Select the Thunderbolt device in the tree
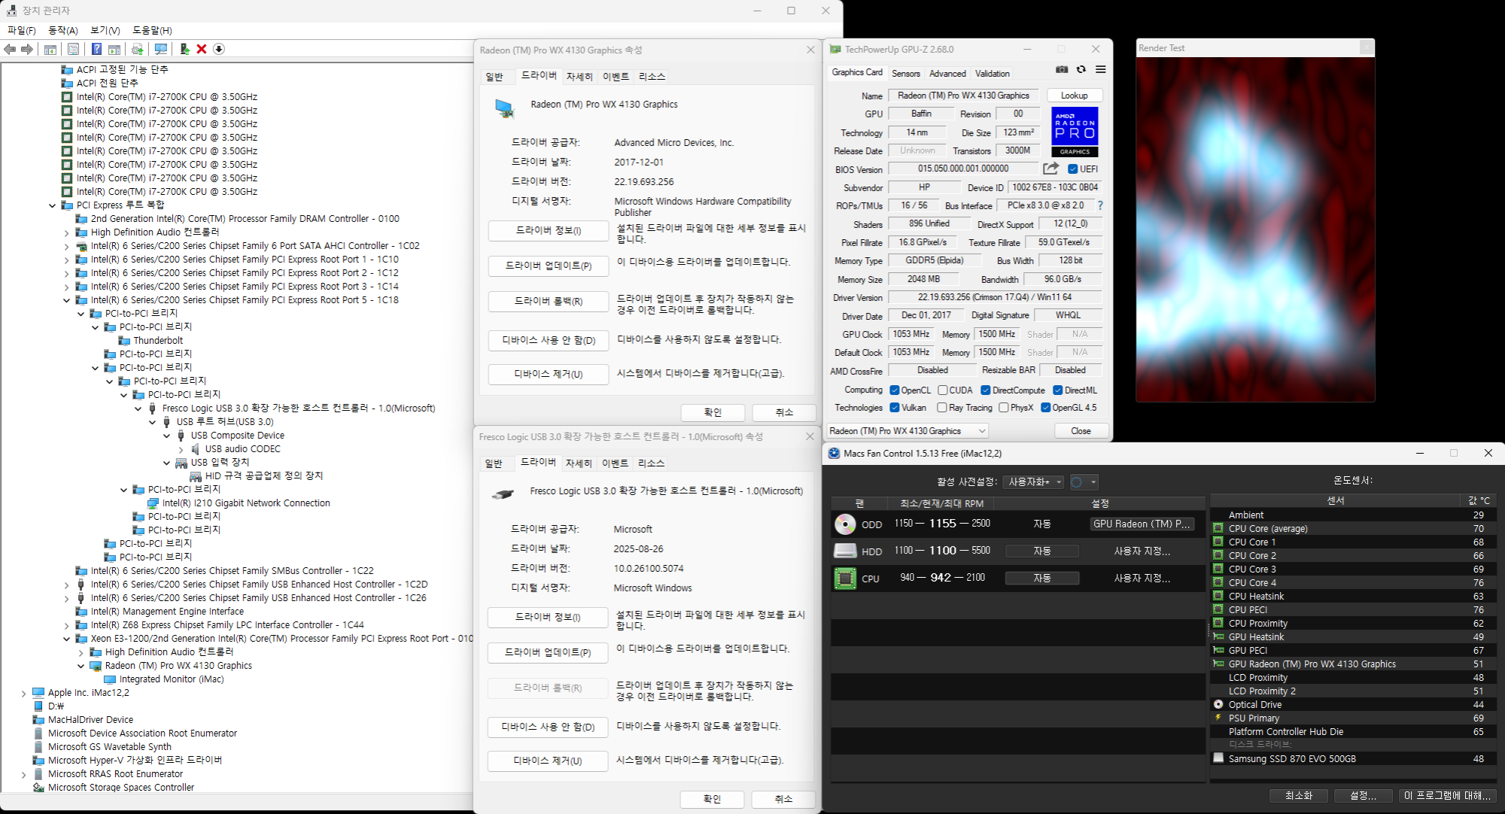The image size is (1505, 814). pos(158,341)
